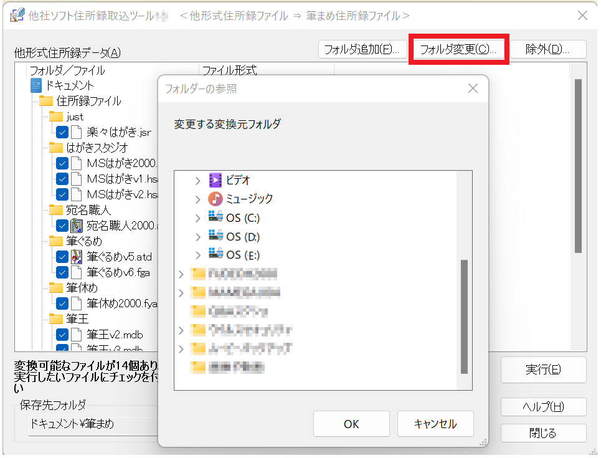
Task: Click the 宛名職人2000 file icon
Action: 77,226
